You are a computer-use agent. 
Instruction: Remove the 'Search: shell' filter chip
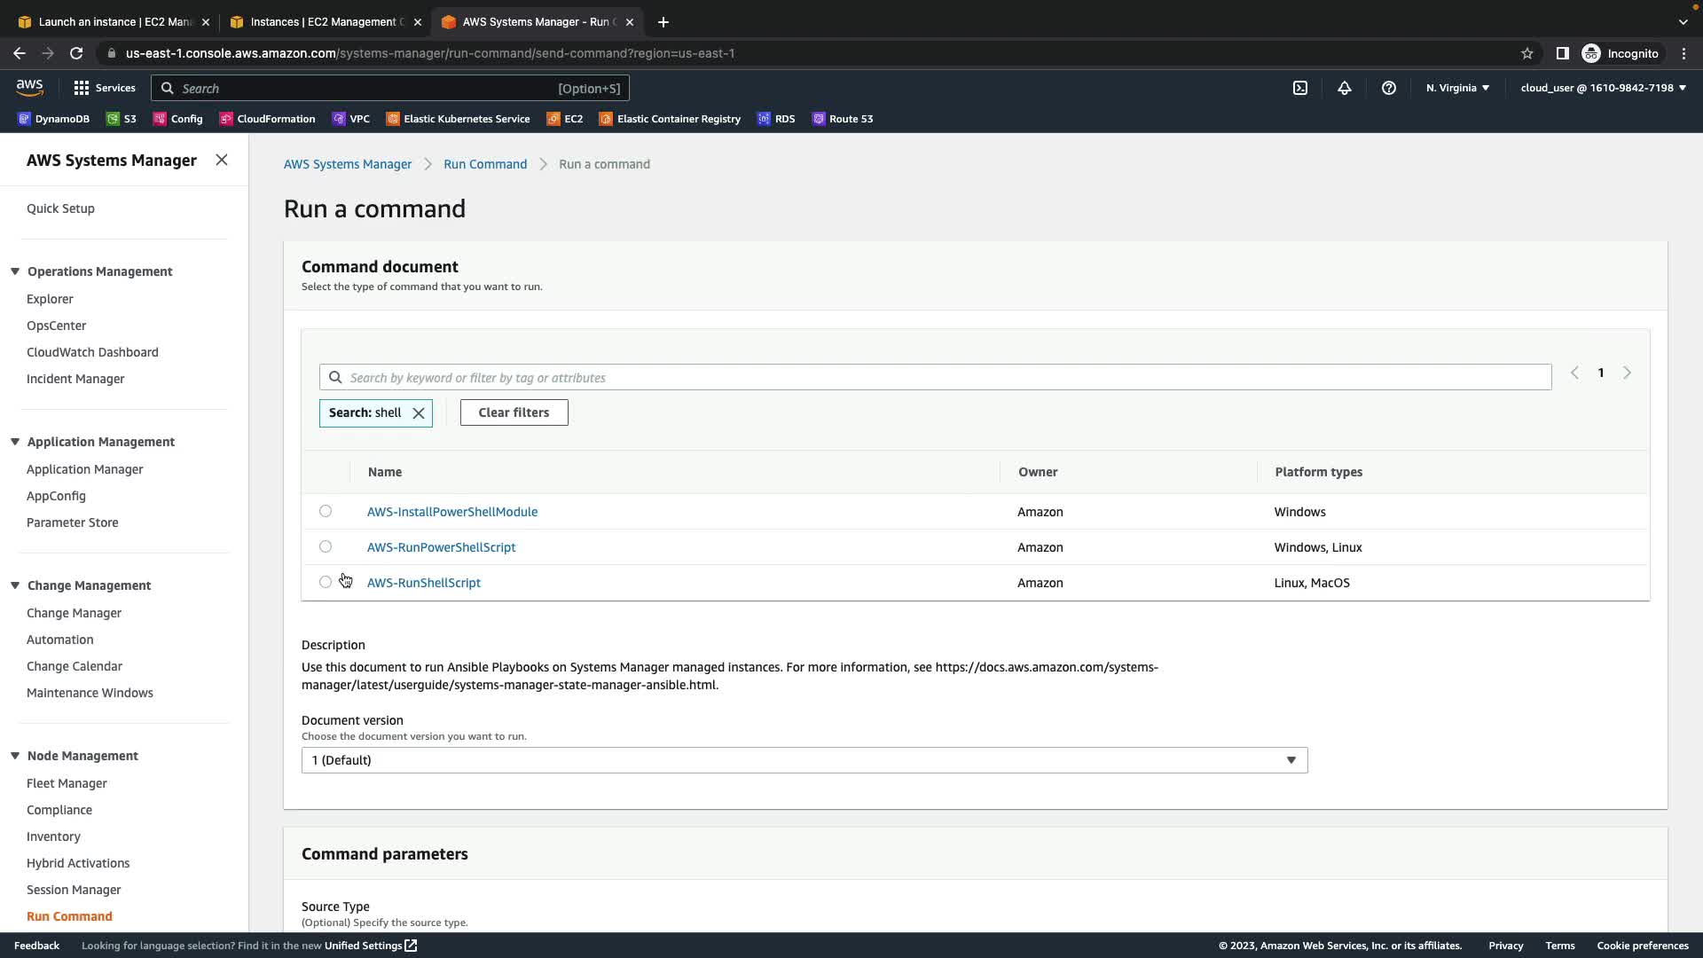(419, 413)
